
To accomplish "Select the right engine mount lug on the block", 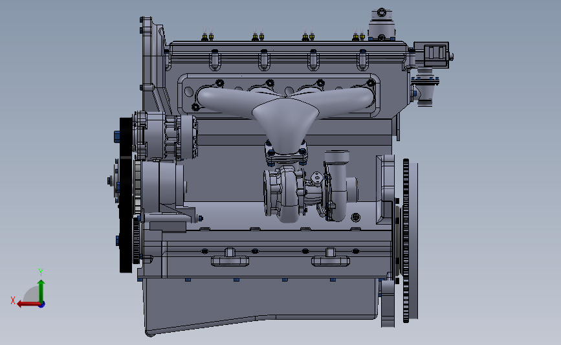I will tap(330, 258).
